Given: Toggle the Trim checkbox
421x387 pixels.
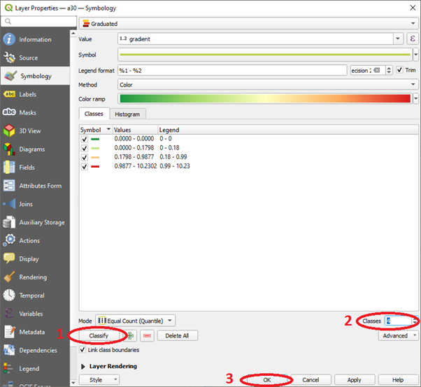Looking at the screenshot, I should [400, 70].
